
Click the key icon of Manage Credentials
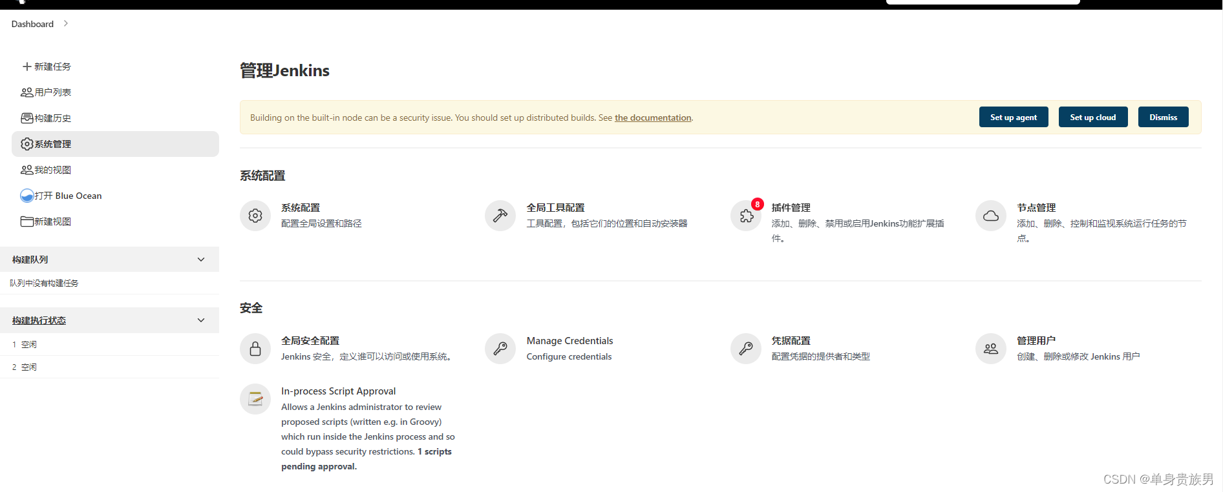tap(500, 349)
